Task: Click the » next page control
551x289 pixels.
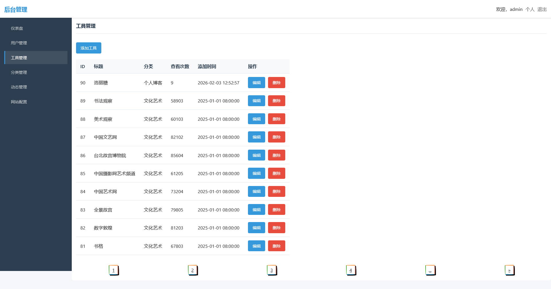Action: 509,270
